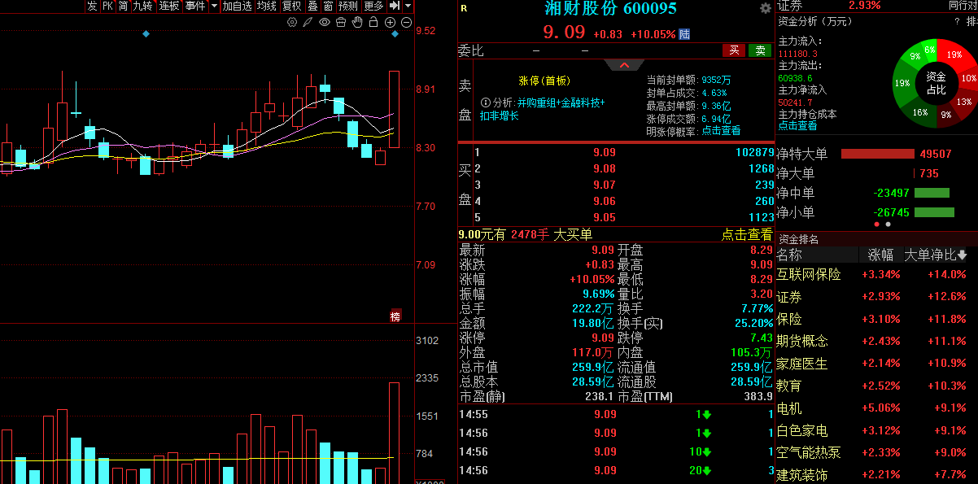Click the 净小单 green bar
The image size is (978, 484).
tap(934, 212)
